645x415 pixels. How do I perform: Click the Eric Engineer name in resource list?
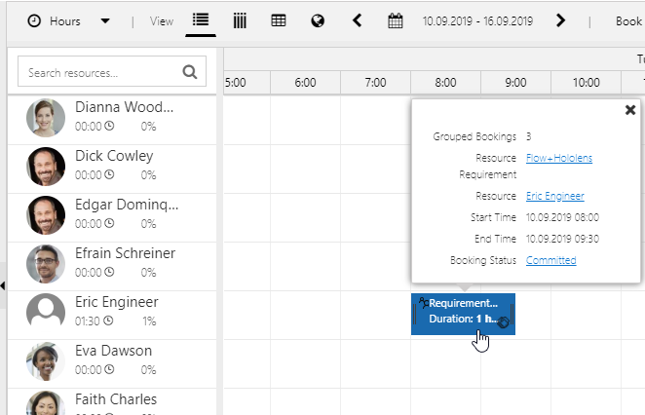click(116, 302)
